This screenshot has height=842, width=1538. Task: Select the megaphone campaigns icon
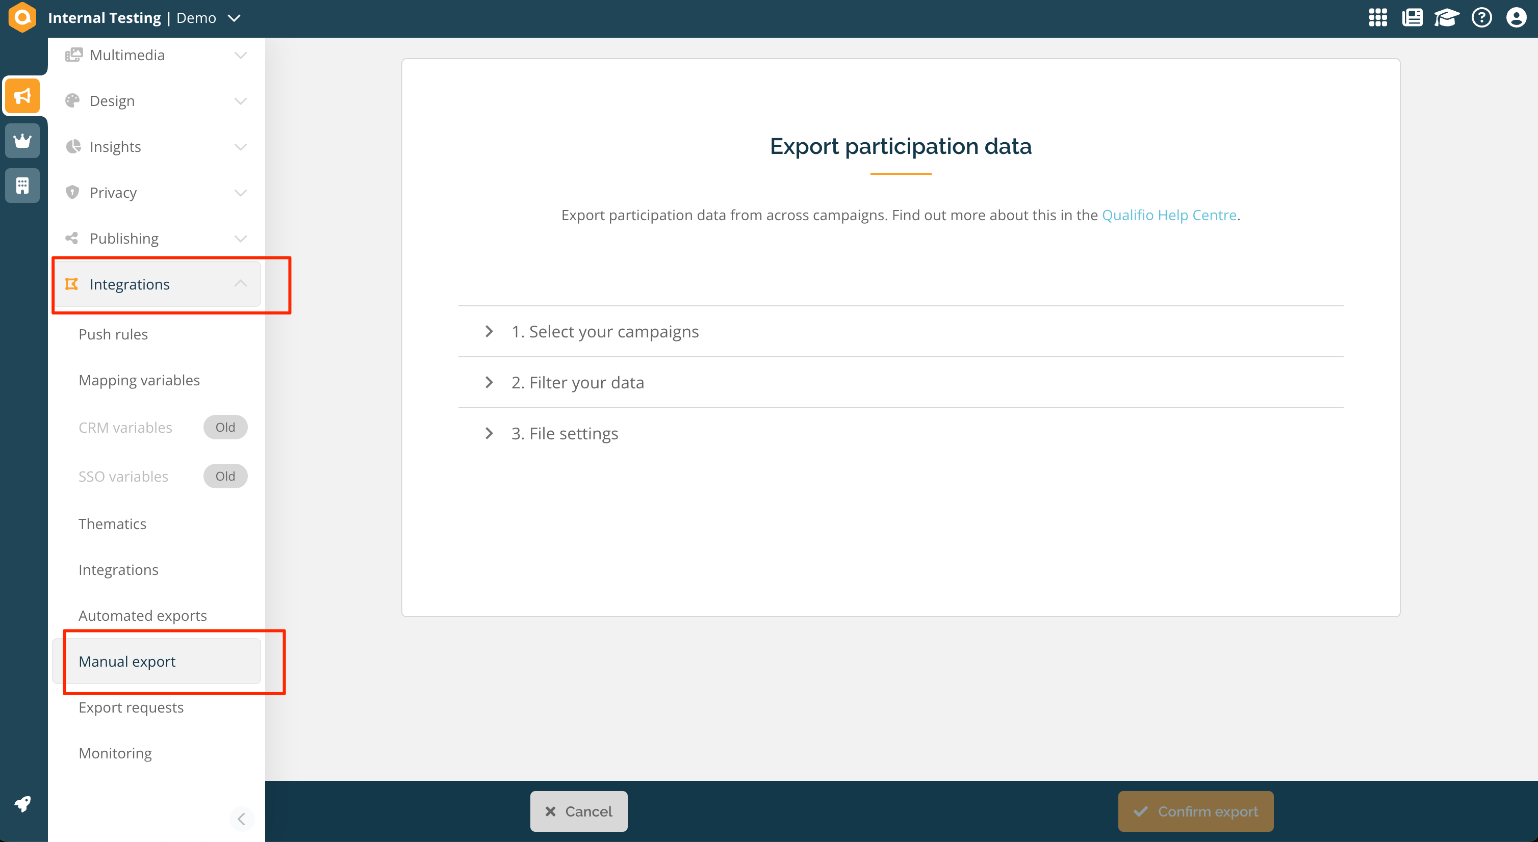[22, 95]
